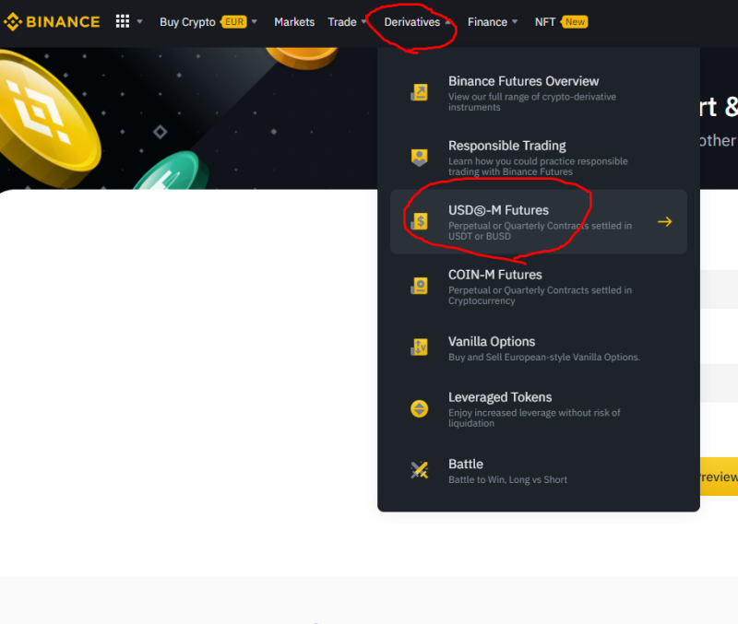
Task: Click the Binance logo
Action: [52, 21]
